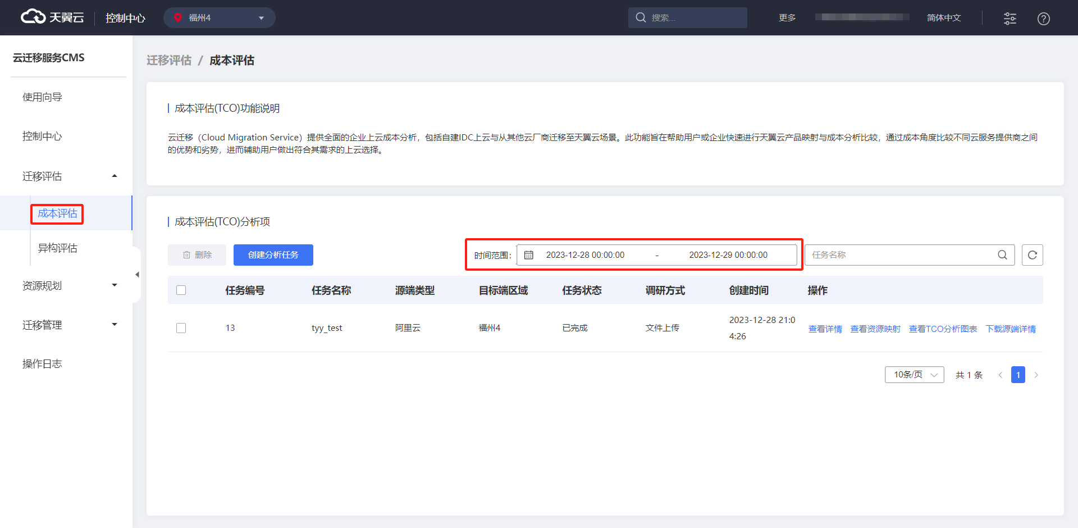Screen dimensions: 1078x528
Task: Open the 10条/页 page size dropdown
Action: 915,375
